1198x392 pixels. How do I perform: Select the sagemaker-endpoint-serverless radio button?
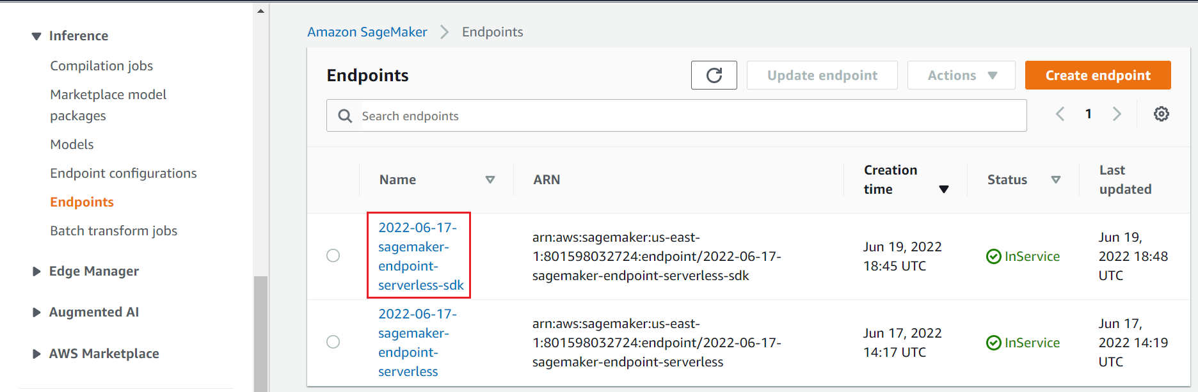point(333,342)
